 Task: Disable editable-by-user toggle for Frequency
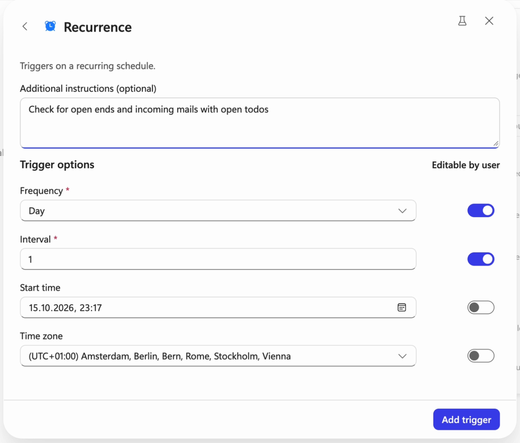[481, 211]
